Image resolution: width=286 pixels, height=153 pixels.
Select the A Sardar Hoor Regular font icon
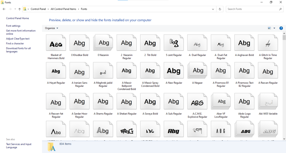coord(79,101)
